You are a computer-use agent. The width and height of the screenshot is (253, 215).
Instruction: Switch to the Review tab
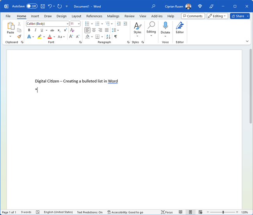tap(129, 16)
